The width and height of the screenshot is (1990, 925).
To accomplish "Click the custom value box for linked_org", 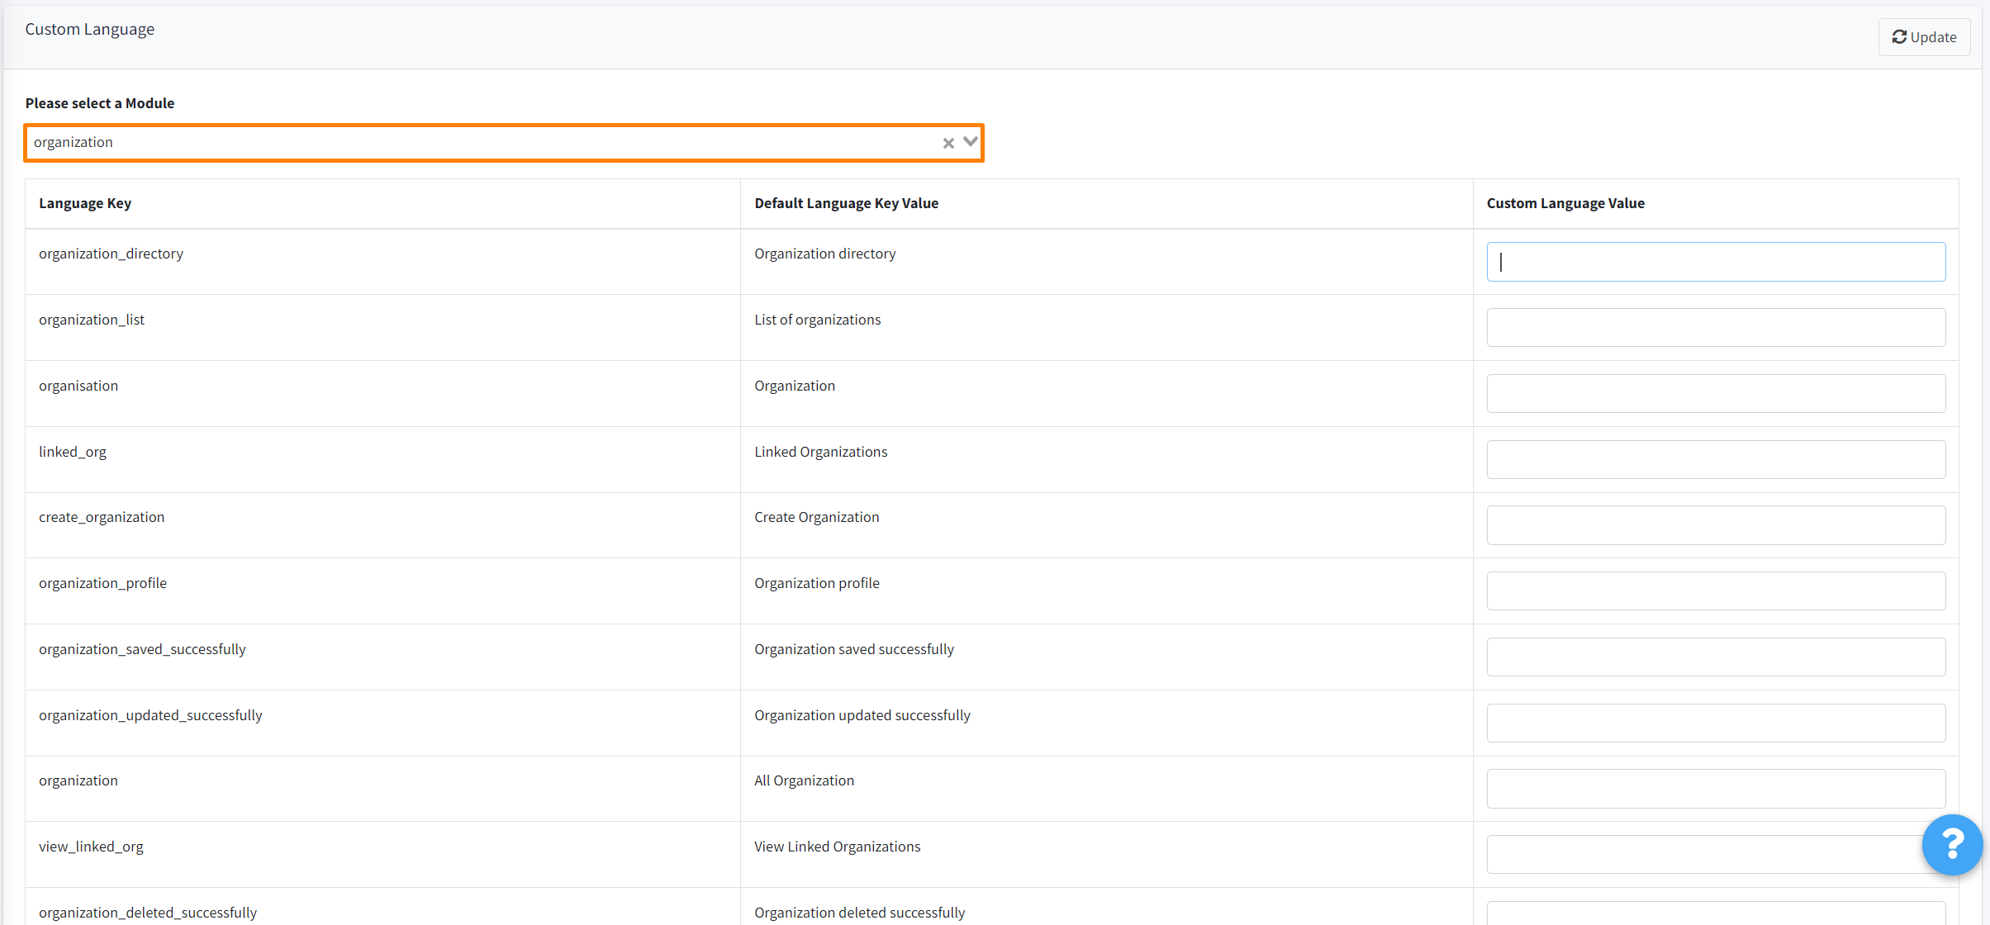I will point(1715,459).
